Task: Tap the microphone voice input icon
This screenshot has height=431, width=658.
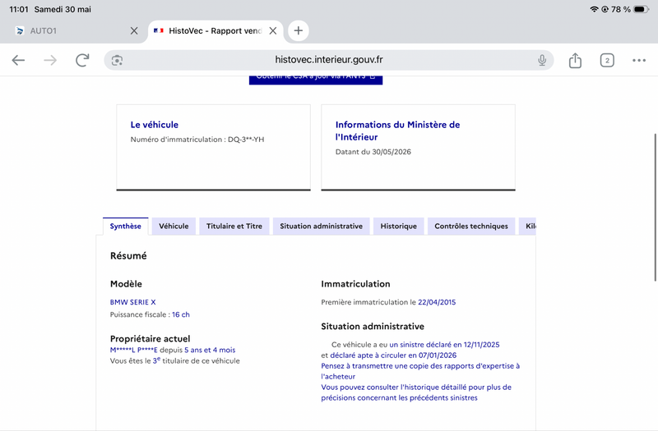Action: tap(542, 60)
